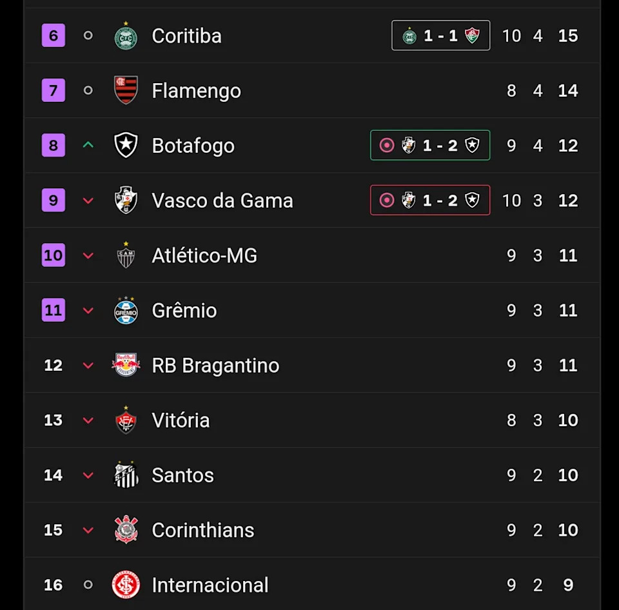The image size is (619, 610).
Task: Click the live indicator in Botafogo score box
Action: click(x=387, y=145)
